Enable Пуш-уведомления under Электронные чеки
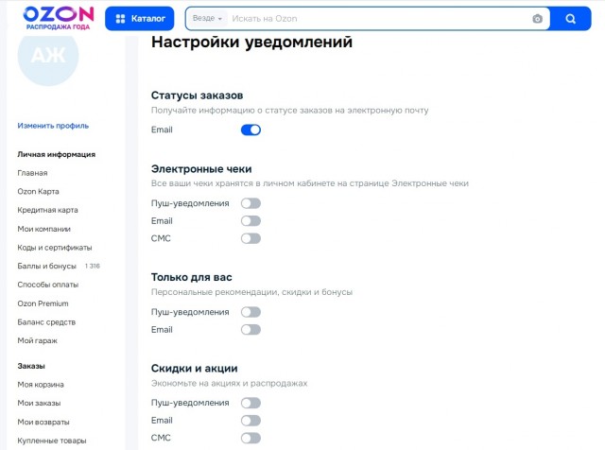Viewport: 605px width, 450px height. coord(251,203)
